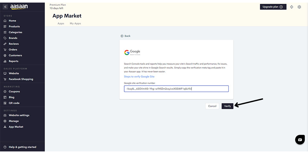Screen dimensions: 308x154
Task: Click the Coupons icon in the sidebar
Action: (x=5, y=91)
